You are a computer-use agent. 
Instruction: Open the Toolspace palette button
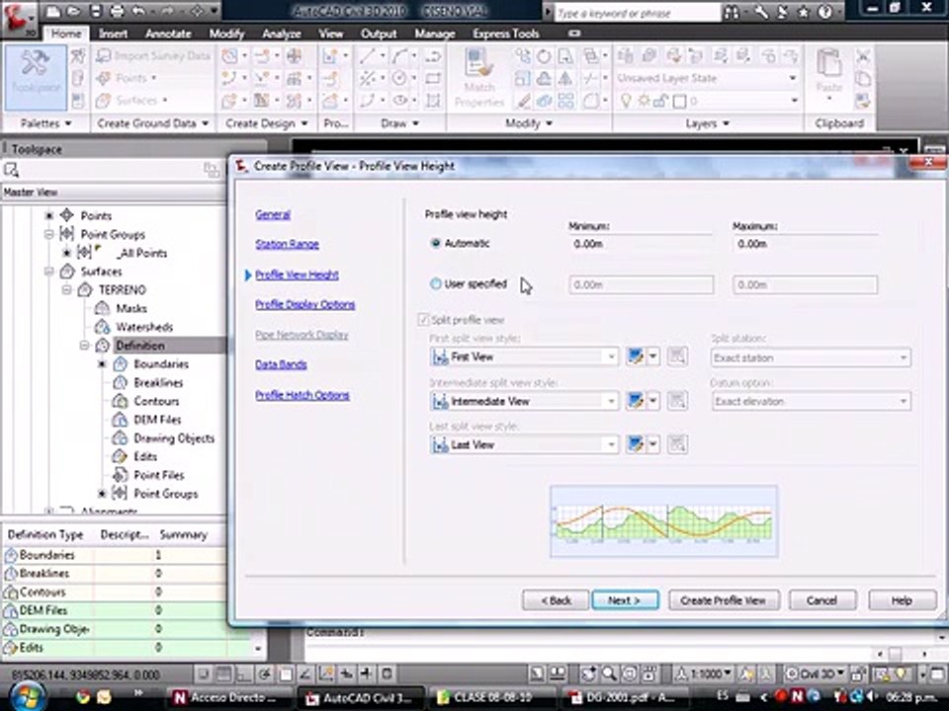pyautogui.click(x=36, y=77)
